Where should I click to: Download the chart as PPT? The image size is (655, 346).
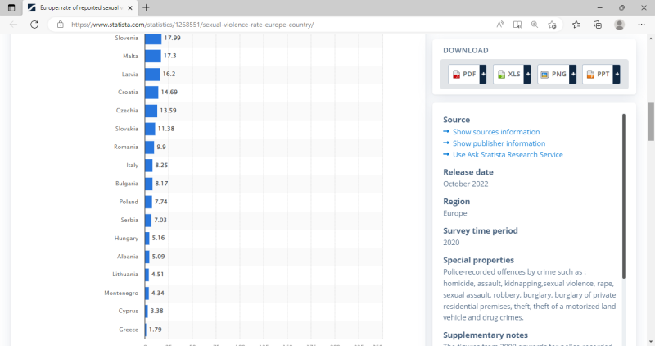pos(601,75)
